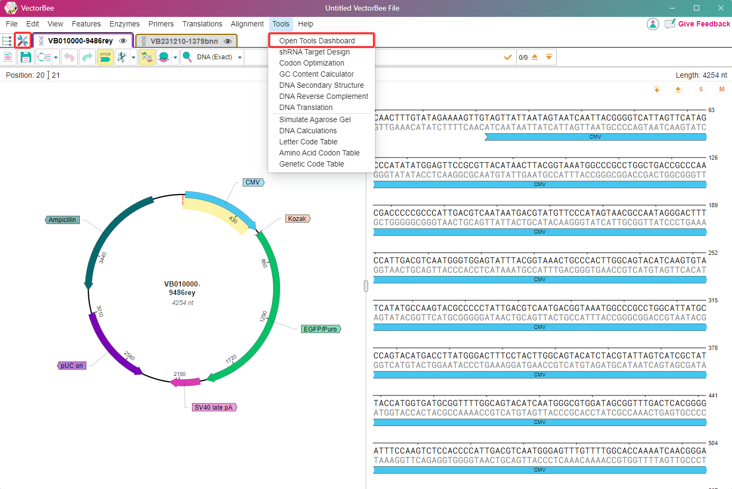The width and height of the screenshot is (732, 489).
Task: Open the File menu
Action: 12,24
